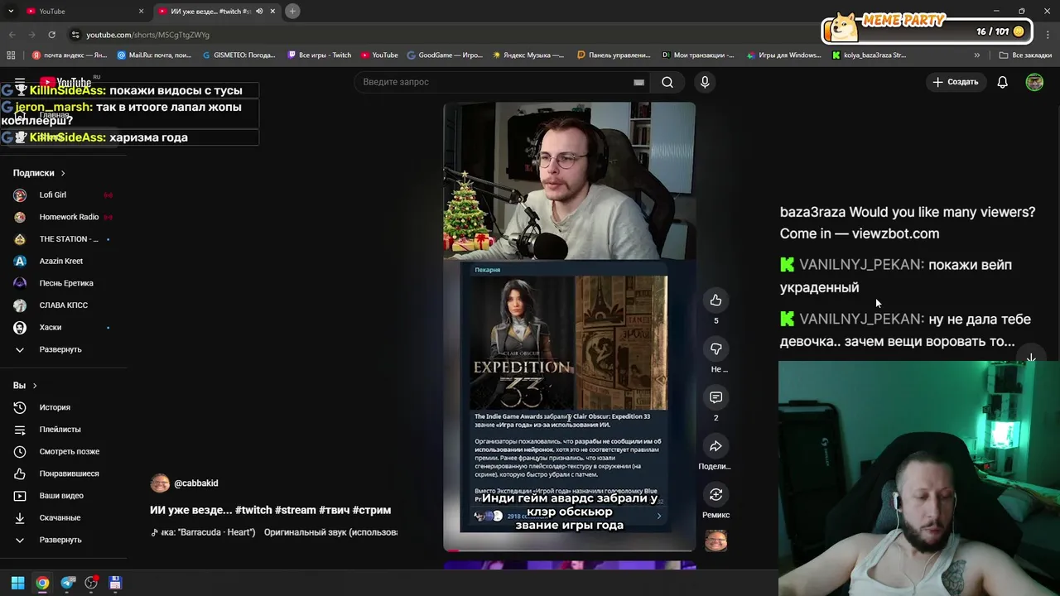Open YouTube bookmark in bookmarks bar

(379, 55)
